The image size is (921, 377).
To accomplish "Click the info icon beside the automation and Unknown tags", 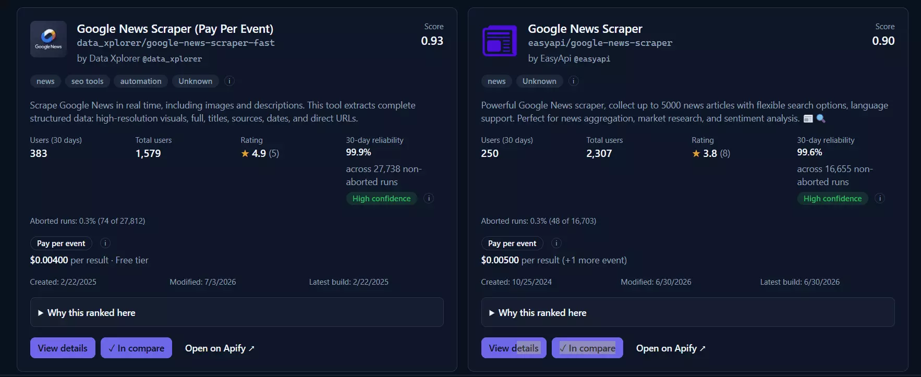I will [x=229, y=81].
